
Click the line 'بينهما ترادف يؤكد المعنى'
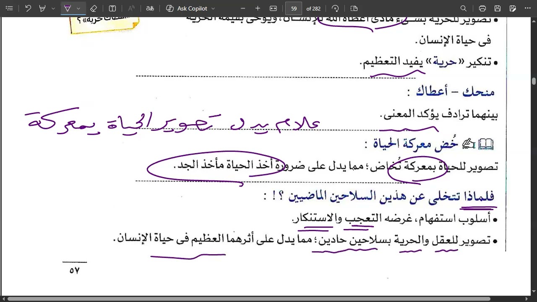tap(439, 114)
